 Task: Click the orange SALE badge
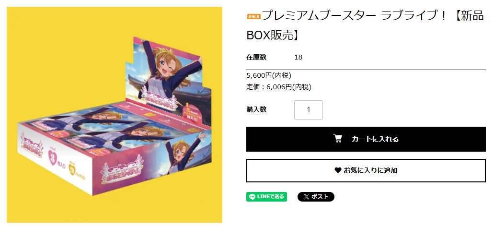[x=253, y=17]
